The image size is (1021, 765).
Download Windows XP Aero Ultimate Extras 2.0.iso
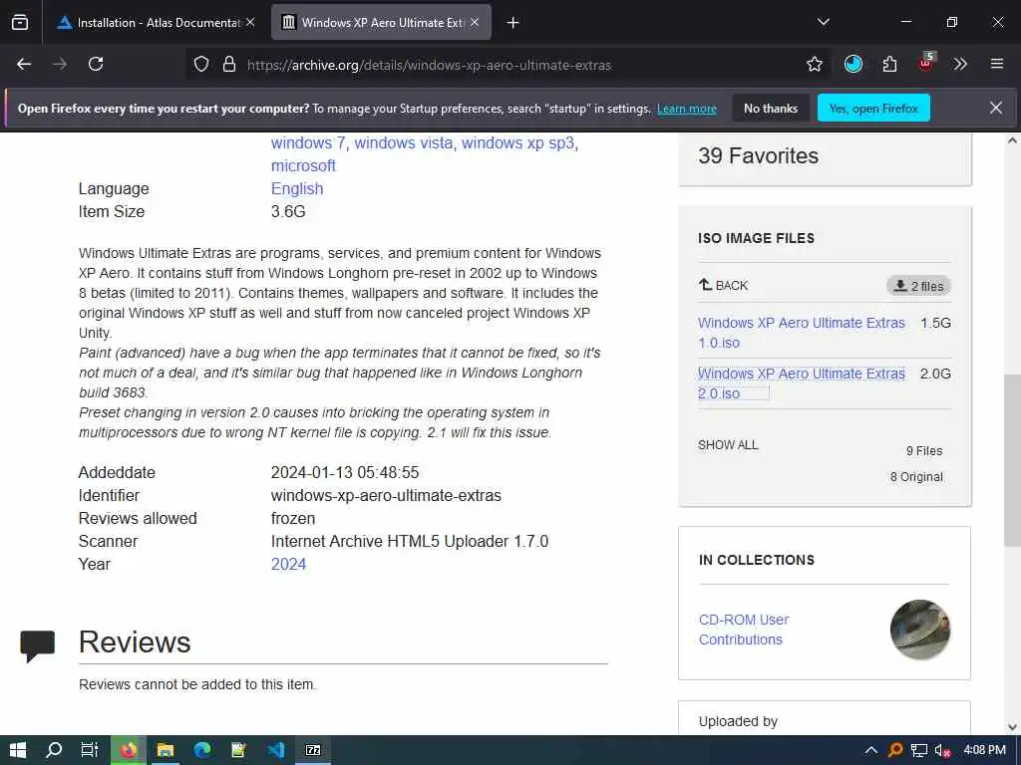(801, 383)
